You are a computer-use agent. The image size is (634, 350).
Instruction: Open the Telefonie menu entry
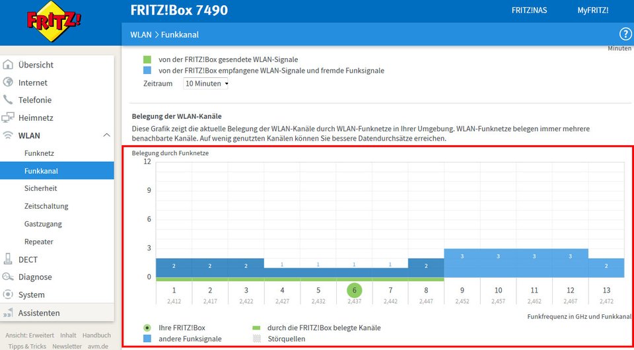click(35, 100)
